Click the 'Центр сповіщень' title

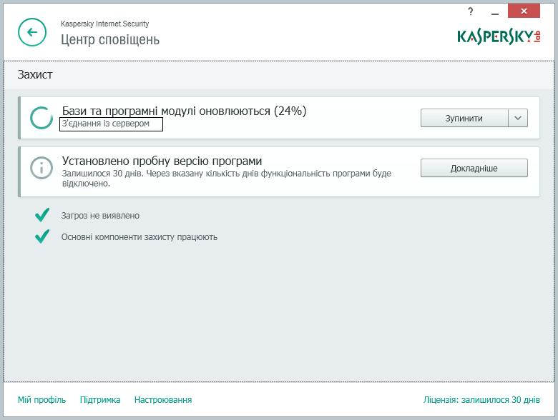(x=110, y=39)
